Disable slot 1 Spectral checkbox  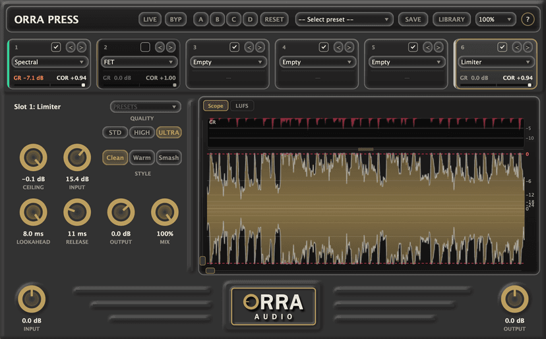pos(55,47)
